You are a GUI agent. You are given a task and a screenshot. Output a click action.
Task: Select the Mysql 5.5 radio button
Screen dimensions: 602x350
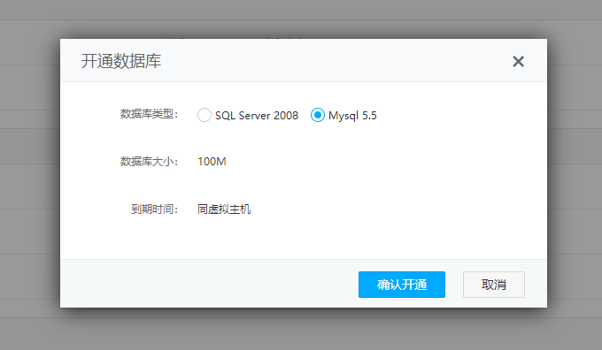tap(318, 115)
